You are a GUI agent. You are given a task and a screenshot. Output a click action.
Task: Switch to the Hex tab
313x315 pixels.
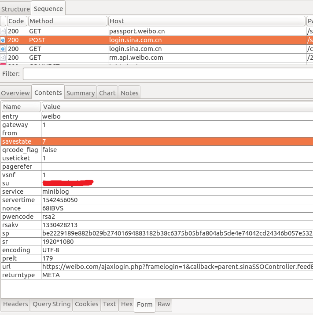click(127, 304)
